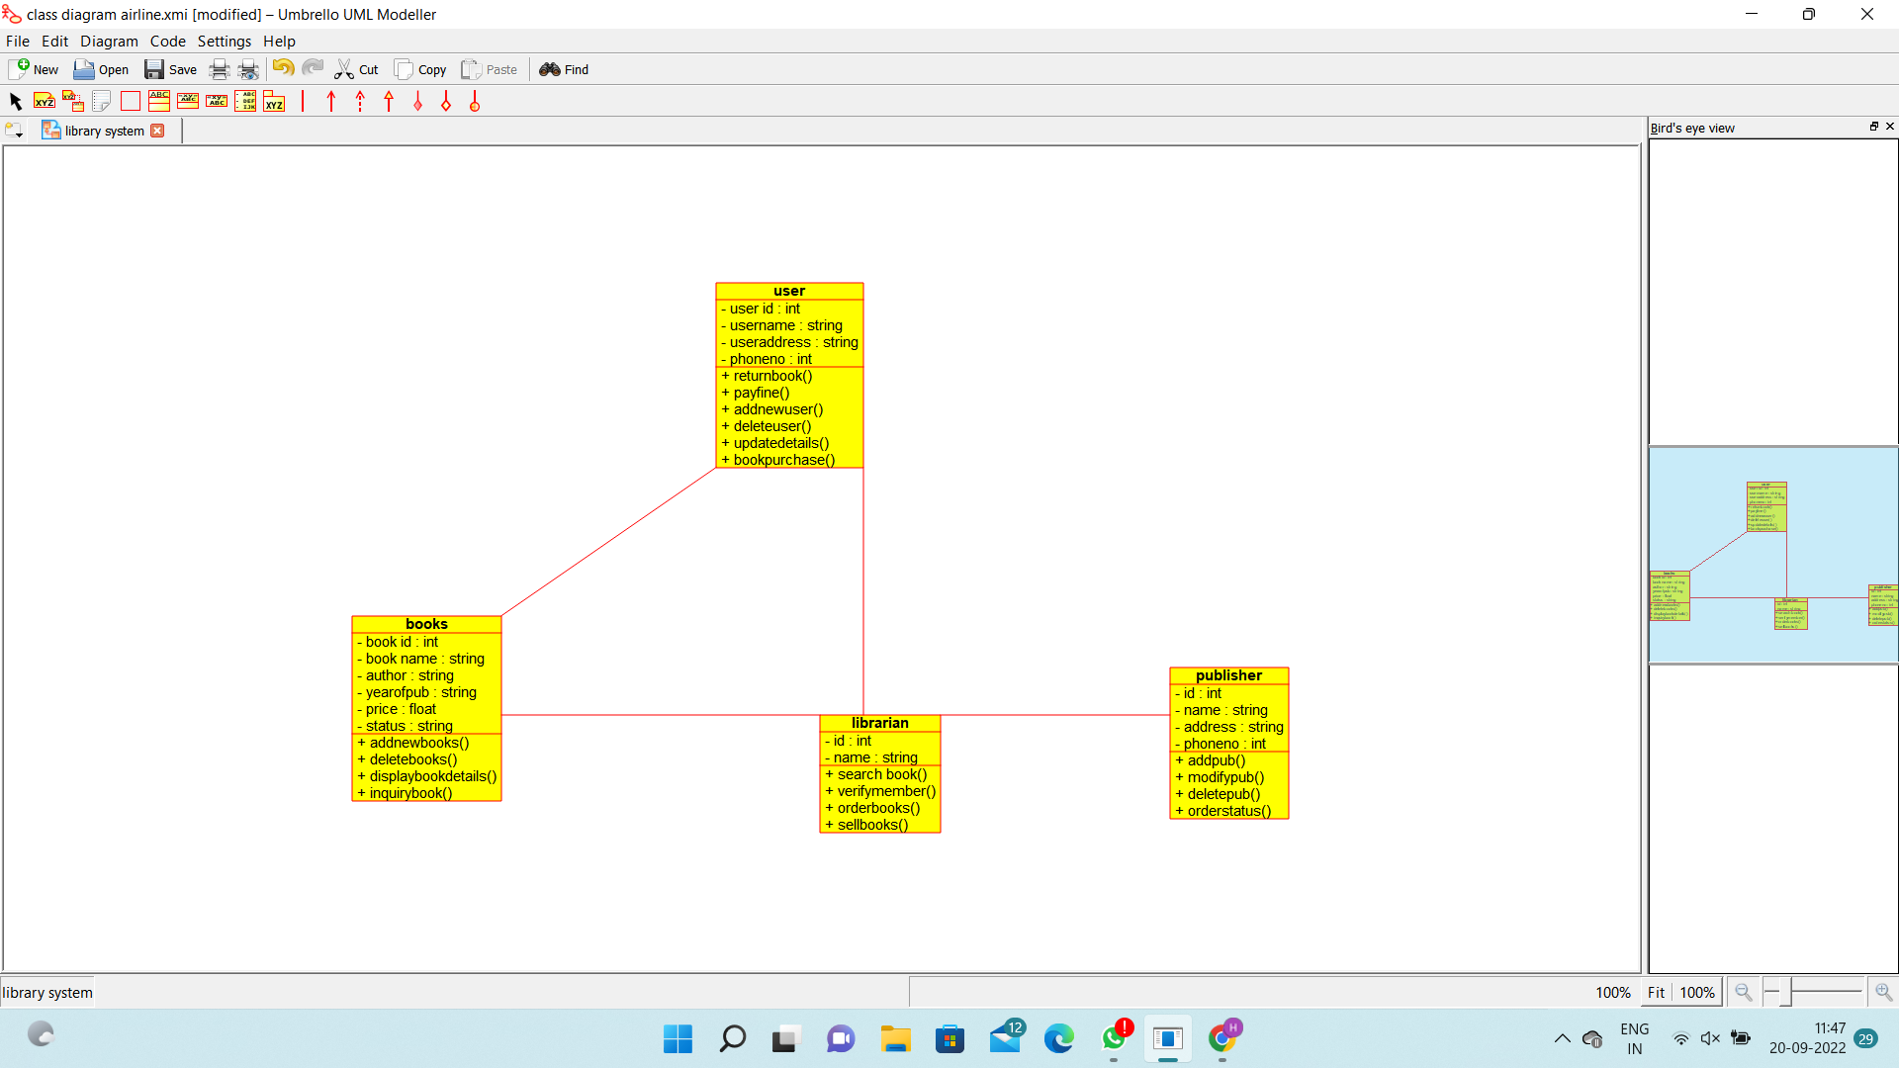
Task: Open the Code menu
Action: point(167,42)
